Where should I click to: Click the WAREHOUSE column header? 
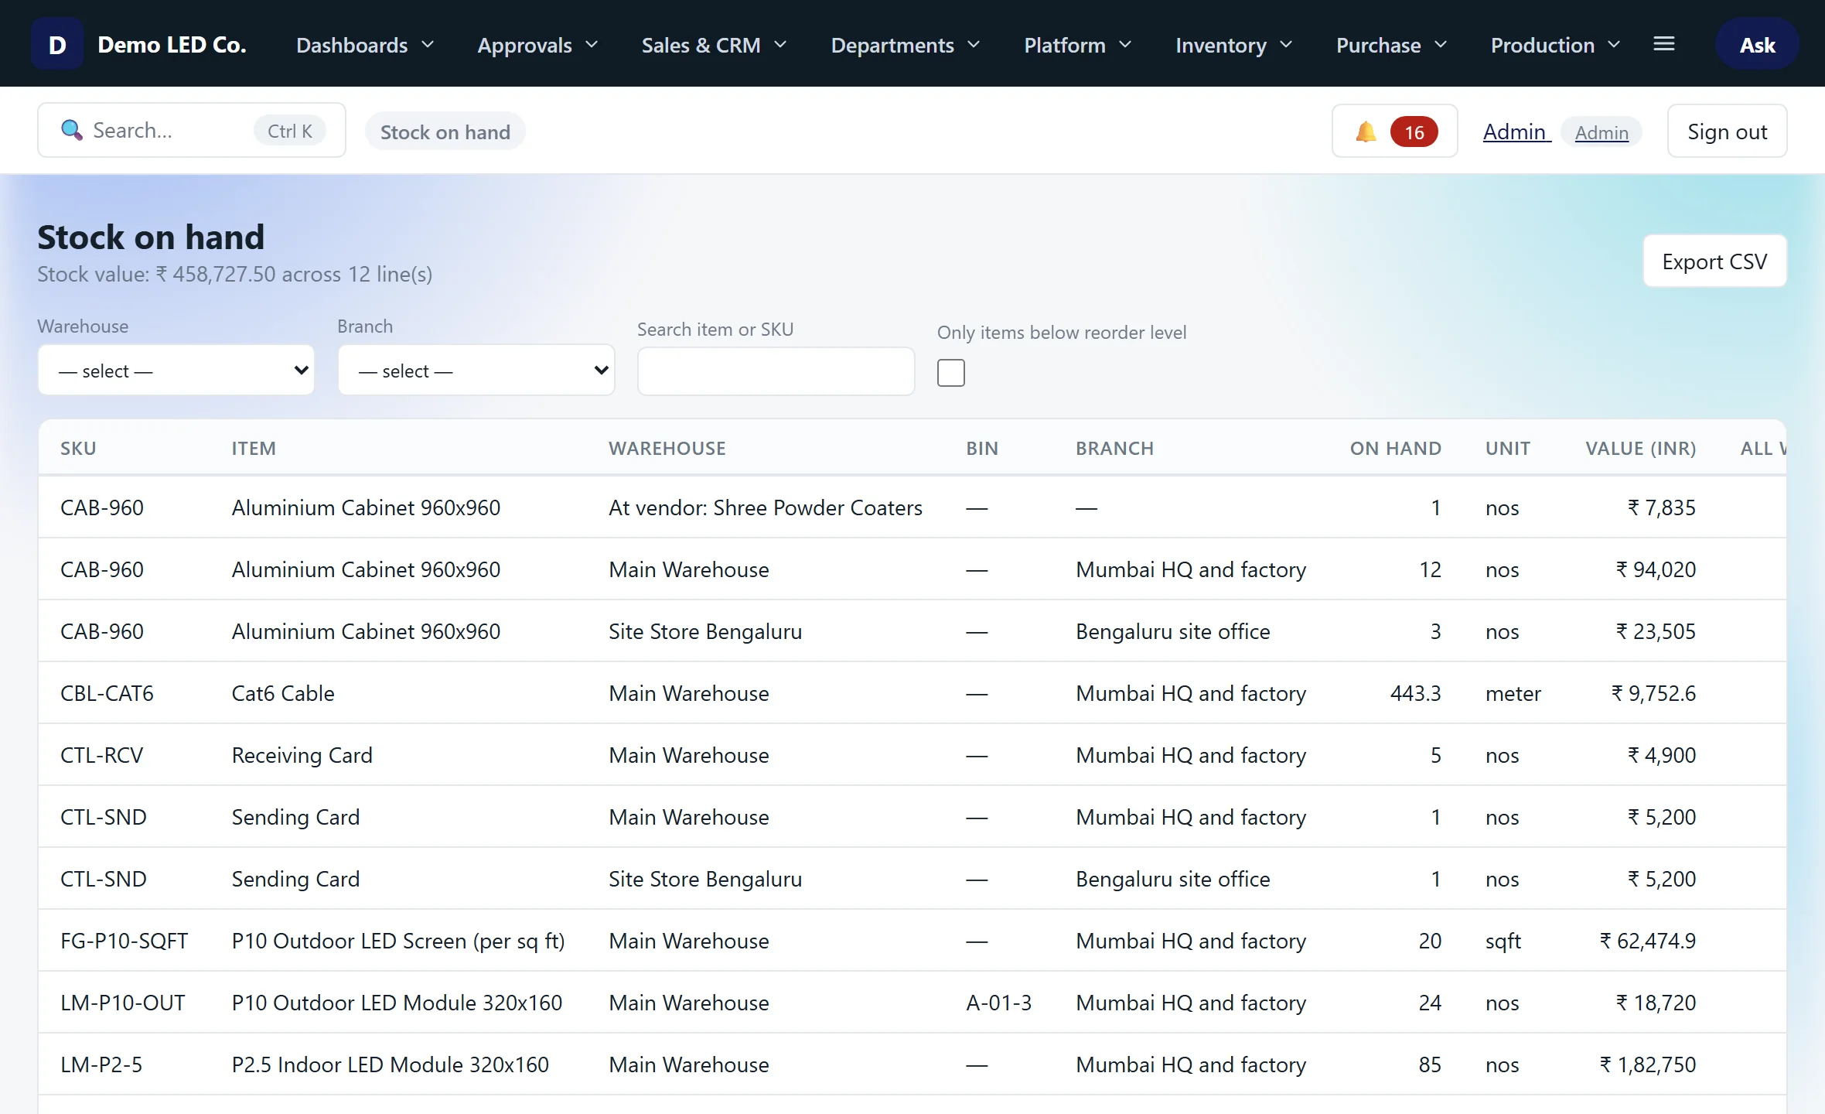(x=667, y=448)
